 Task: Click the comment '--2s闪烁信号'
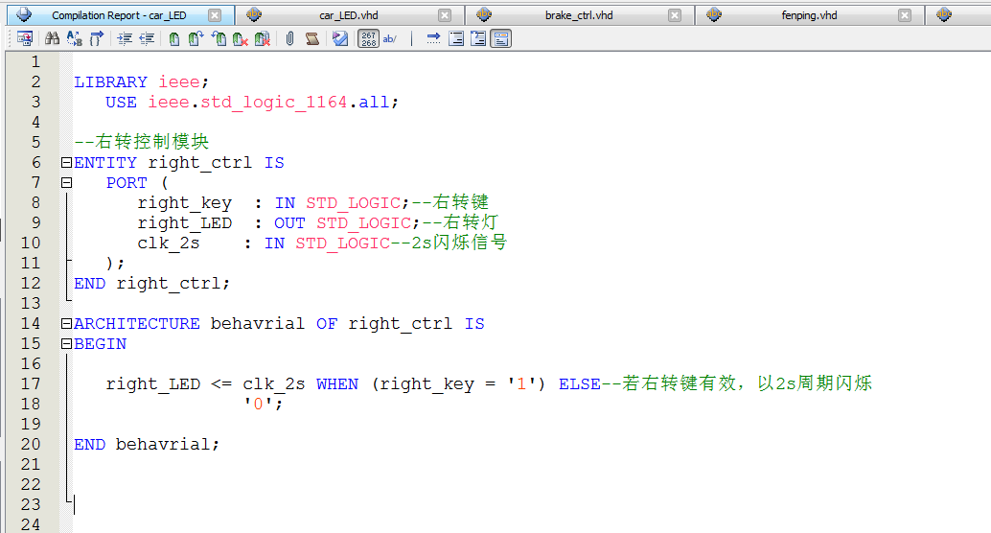point(449,243)
